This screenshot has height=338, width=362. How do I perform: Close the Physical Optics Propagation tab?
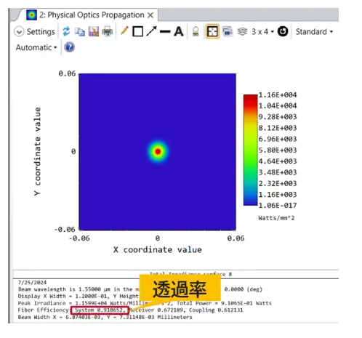150,15
